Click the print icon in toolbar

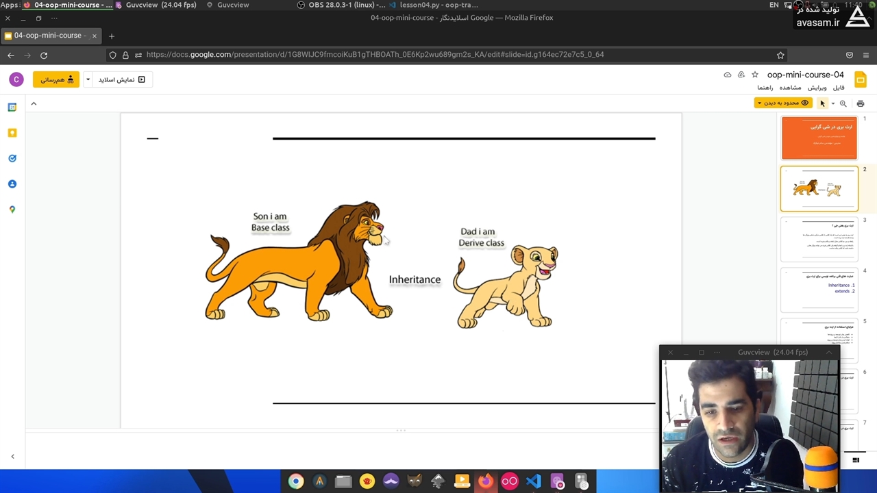pyautogui.click(x=861, y=103)
